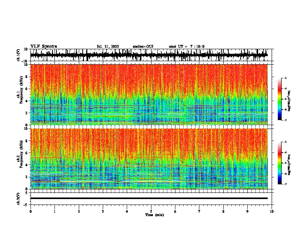Click the "10" tick on the time axis
306x237 pixels.
point(272,211)
